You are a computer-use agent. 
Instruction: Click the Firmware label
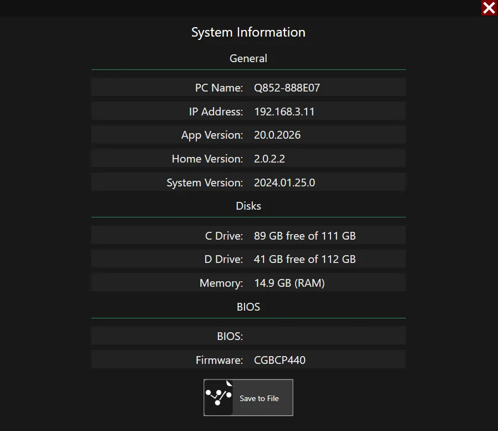click(219, 360)
